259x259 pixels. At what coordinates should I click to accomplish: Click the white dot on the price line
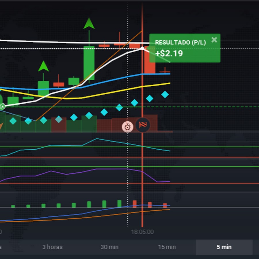point(142,48)
